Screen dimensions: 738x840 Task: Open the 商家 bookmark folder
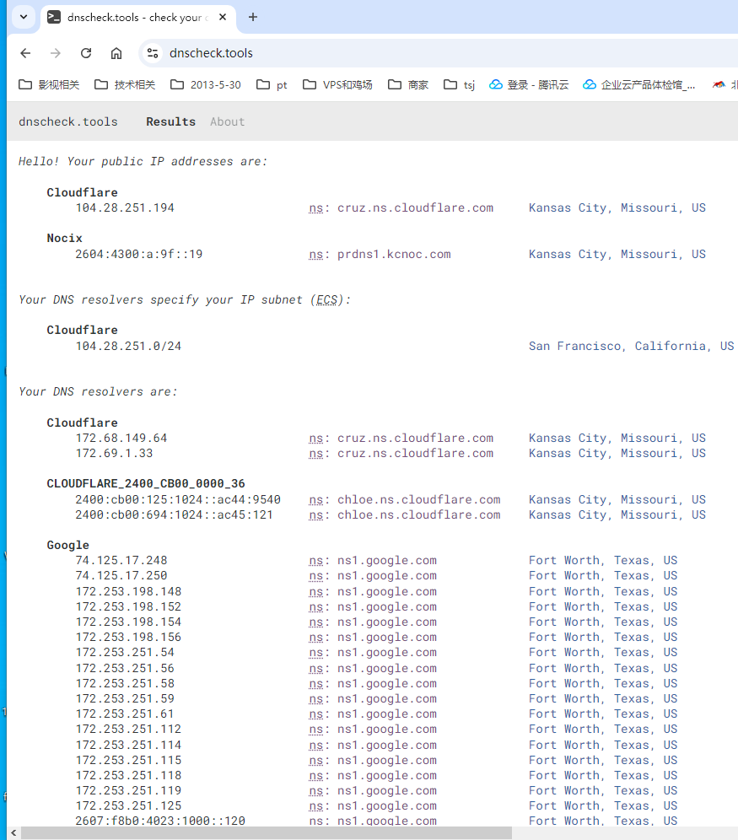coord(408,84)
